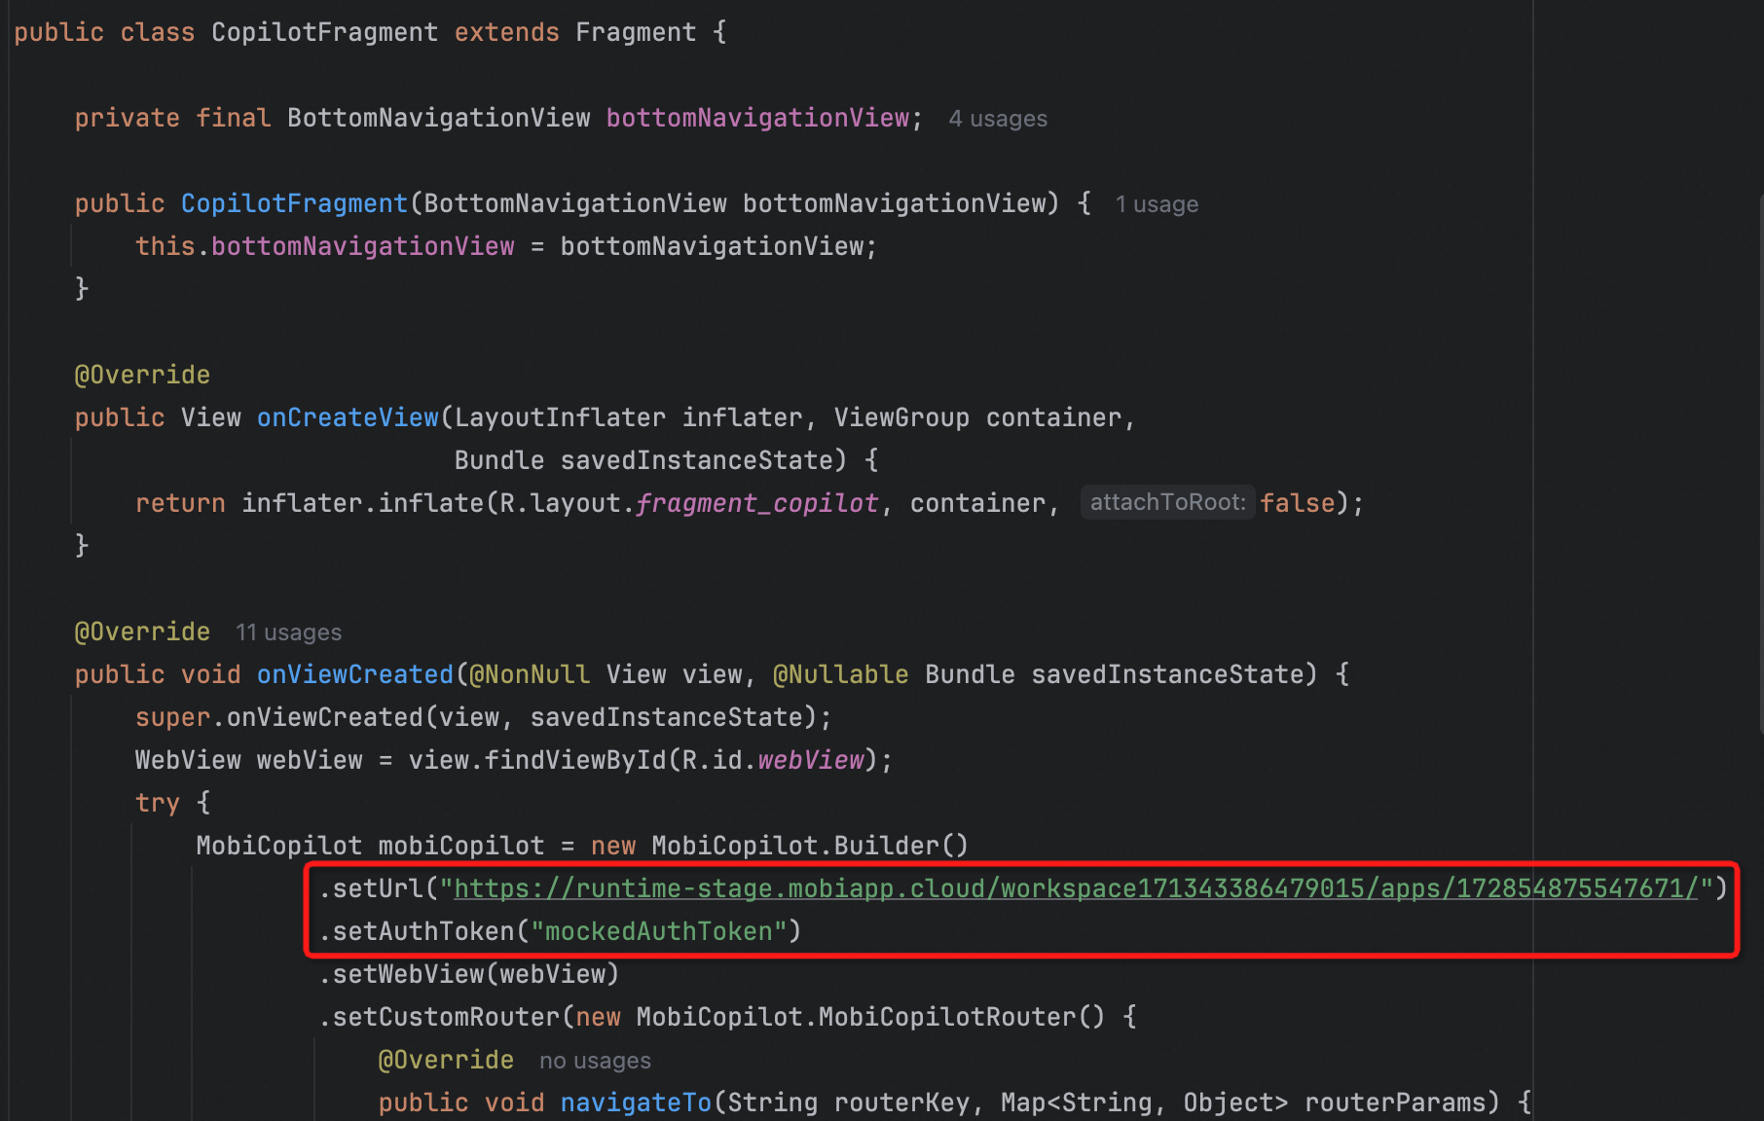The width and height of the screenshot is (1764, 1121).
Task: Click the "1 usage" hint after constructor
Action: pos(1157,204)
